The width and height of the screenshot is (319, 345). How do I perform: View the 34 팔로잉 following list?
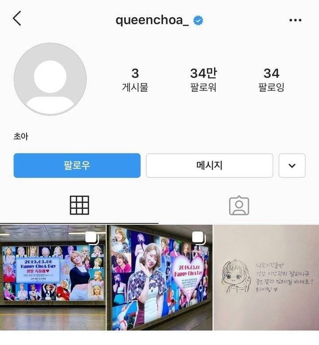[x=271, y=80]
